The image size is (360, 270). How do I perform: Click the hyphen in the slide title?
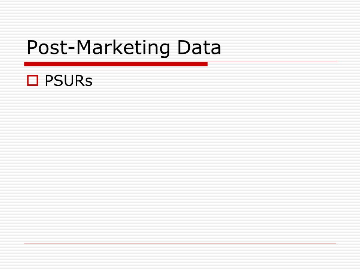click(x=72, y=49)
